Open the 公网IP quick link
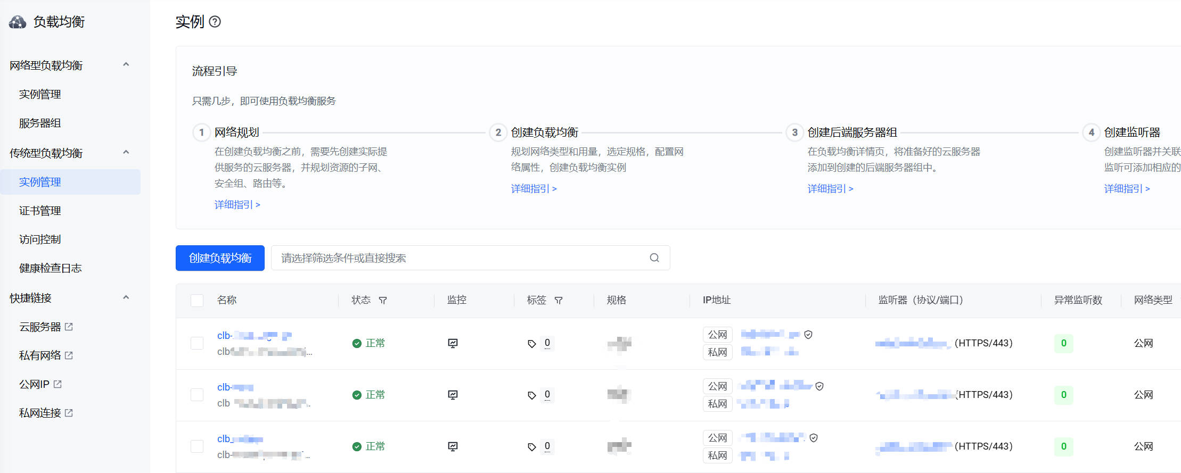Viewport: 1181px width, 473px height. pyautogui.click(x=34, y=384)
